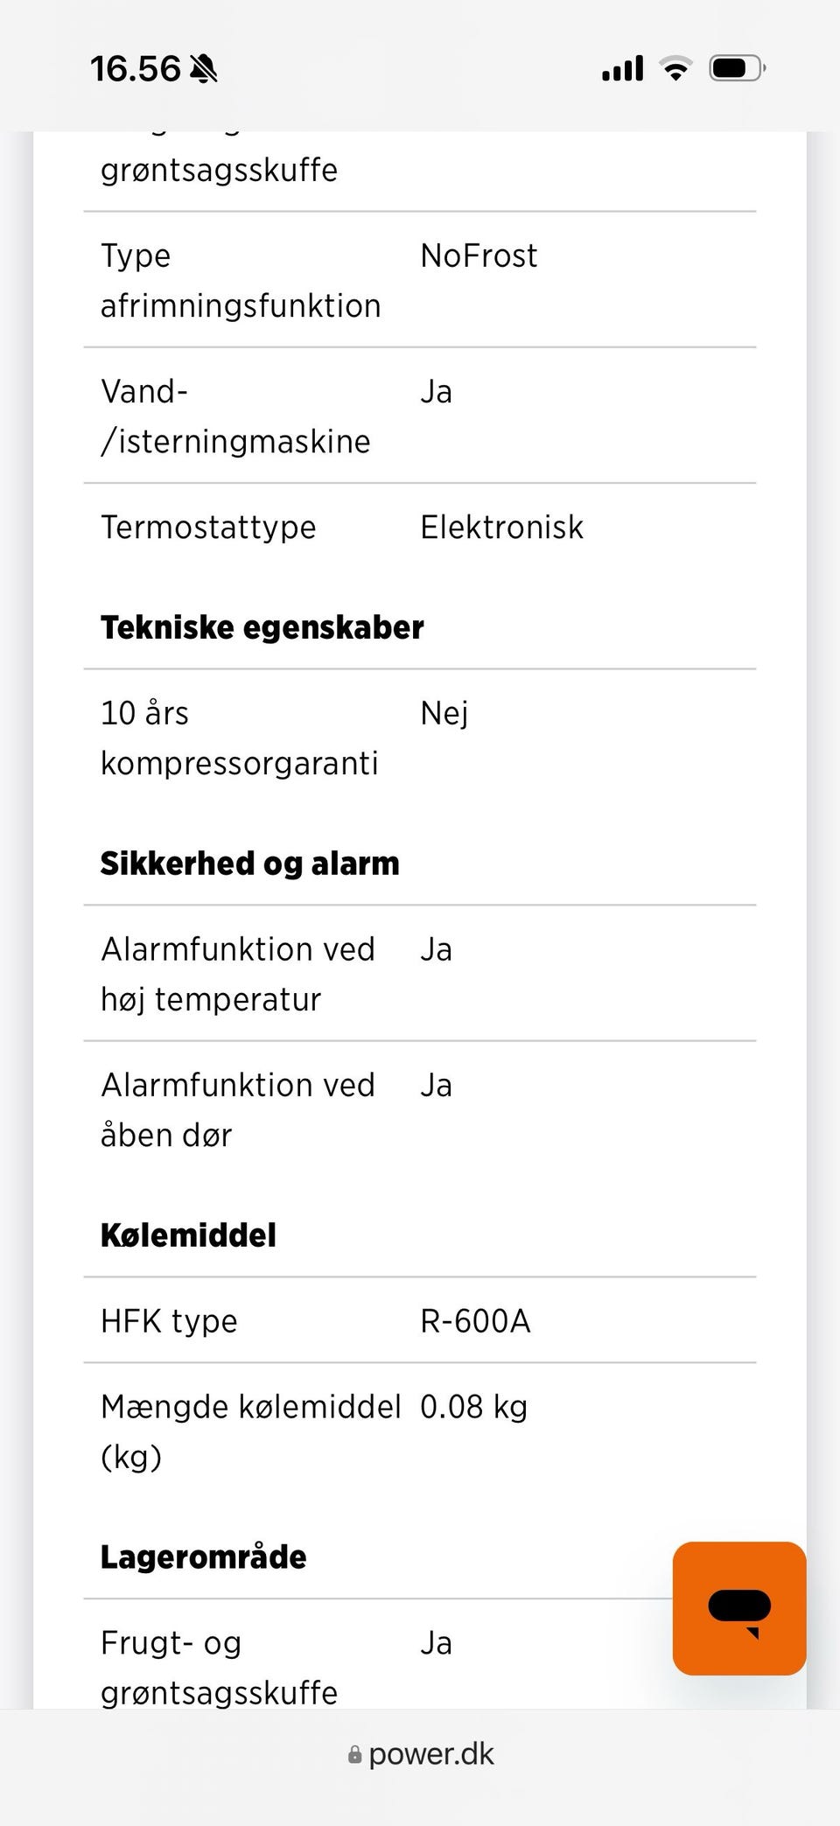This screenshot has width=840, height=1826.
Task: Tap the Wi-Fi status icon
Action: [x=675, y=67]
